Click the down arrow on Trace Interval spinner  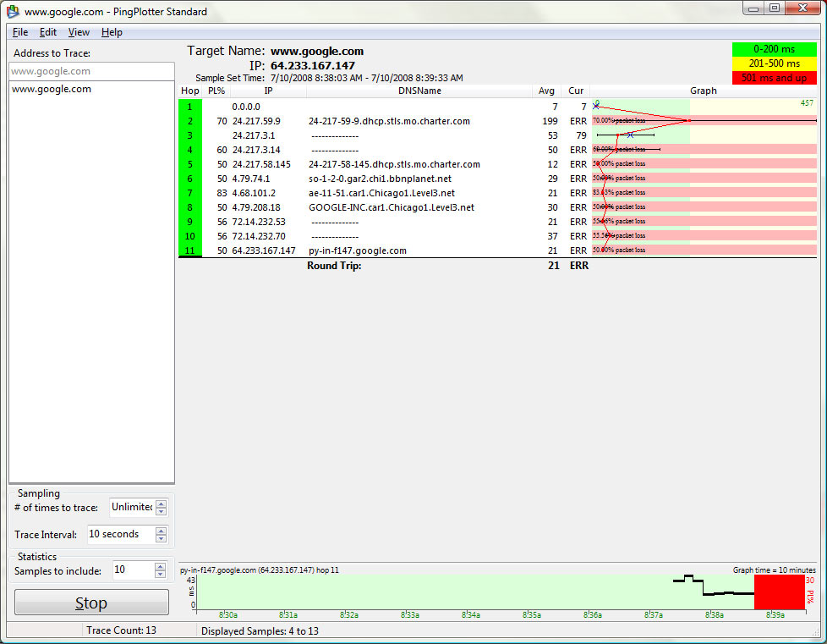coord(159,538)
